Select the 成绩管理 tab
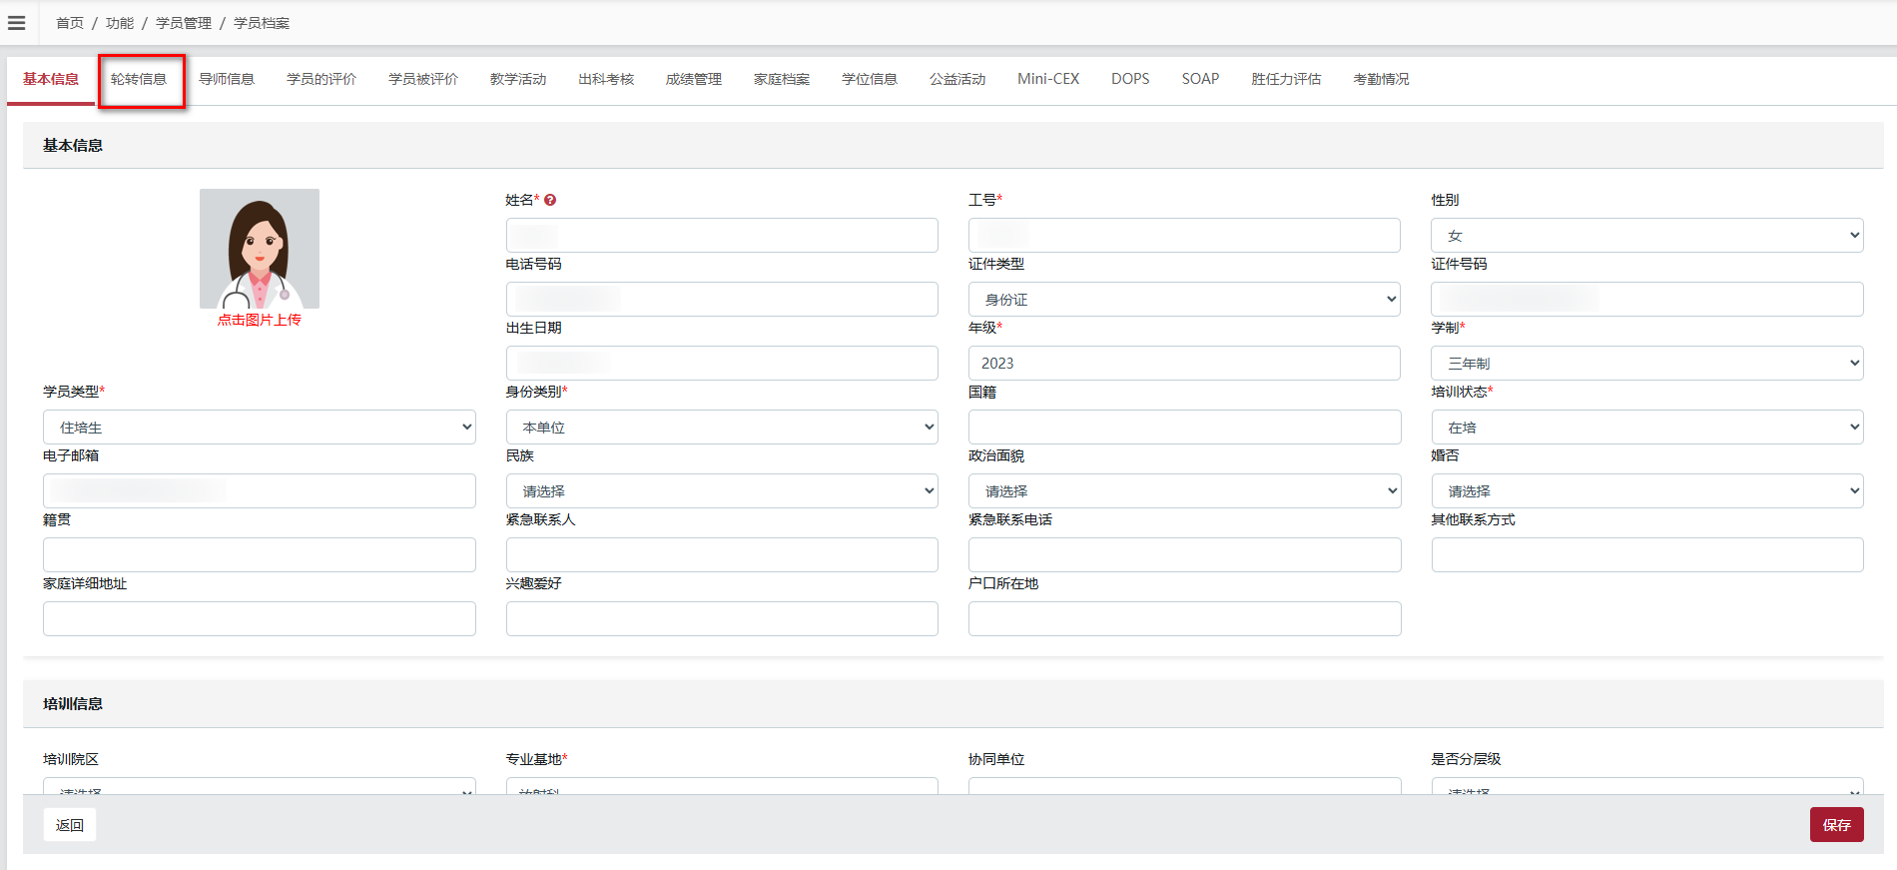This screenshot has height=870, width=1897. (694, 79)
